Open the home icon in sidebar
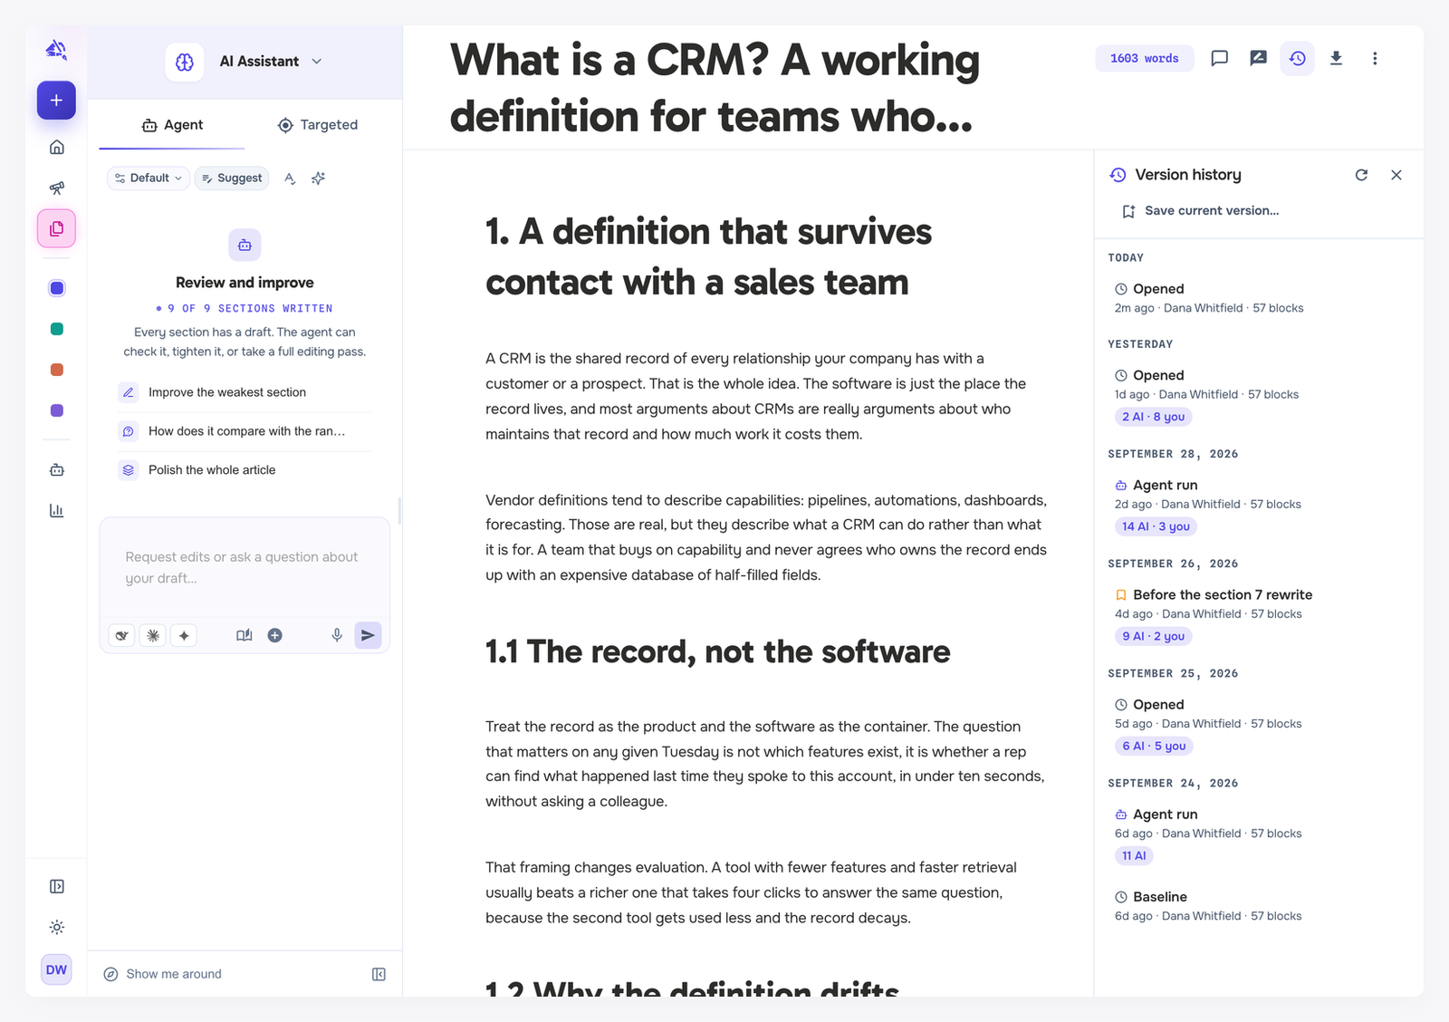The image size is (1449, 1022). click(x=56, y=147)
